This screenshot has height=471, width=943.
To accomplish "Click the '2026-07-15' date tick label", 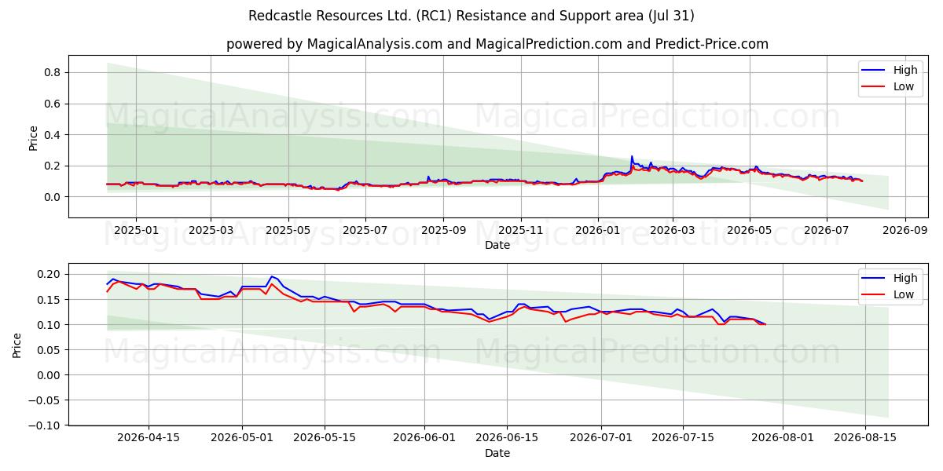I will click(x=684, y=438).
